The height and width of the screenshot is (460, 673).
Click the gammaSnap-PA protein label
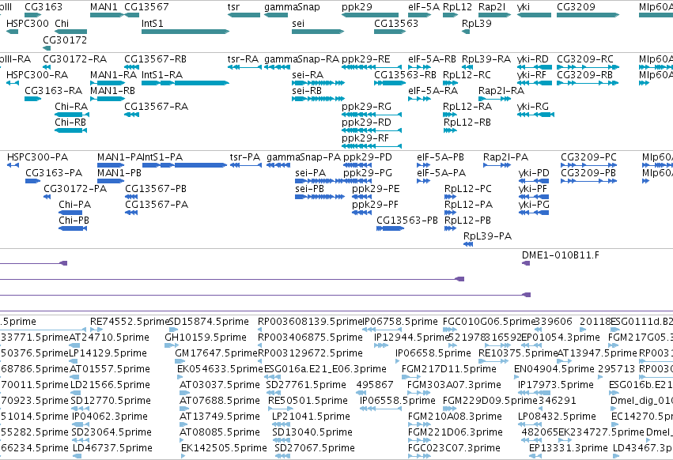[x=304, y=157]
